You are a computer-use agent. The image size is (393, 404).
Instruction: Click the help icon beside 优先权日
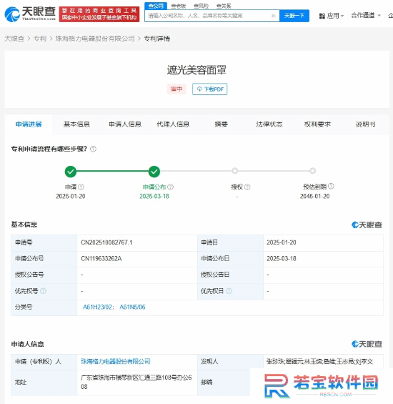pyautogui.click(x=229, y=291)
